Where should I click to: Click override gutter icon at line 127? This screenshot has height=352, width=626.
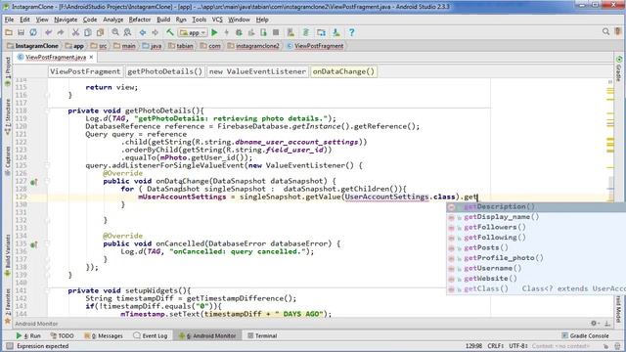pos(34,182)
